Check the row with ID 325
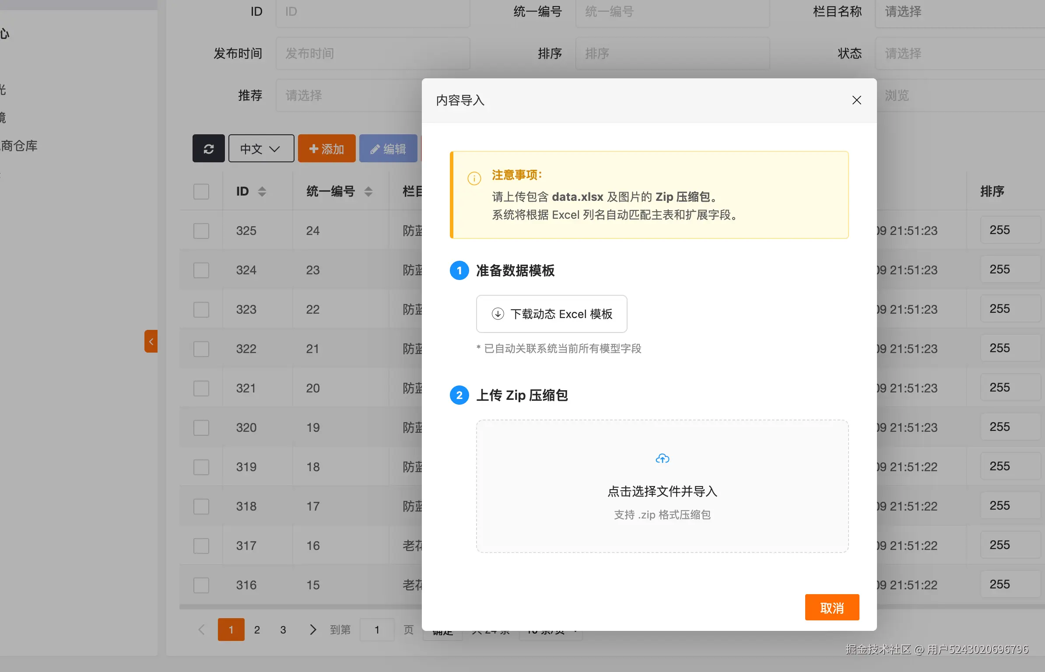 pos(201,231)
